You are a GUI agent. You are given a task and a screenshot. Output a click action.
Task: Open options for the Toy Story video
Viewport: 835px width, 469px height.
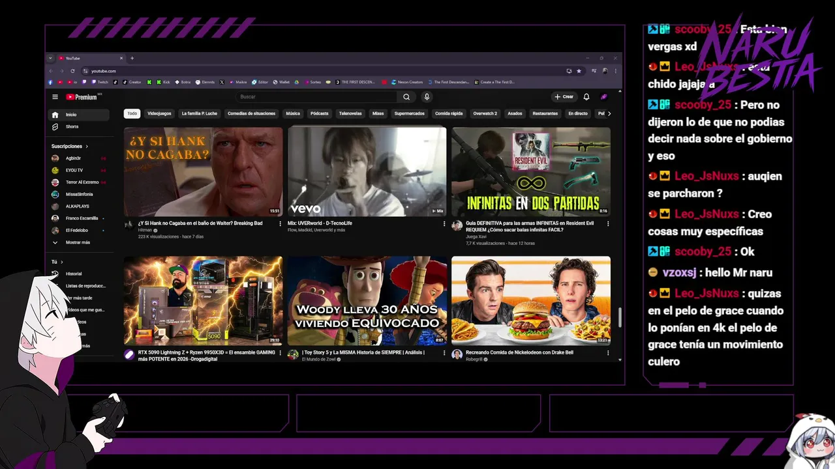(444, 352)
